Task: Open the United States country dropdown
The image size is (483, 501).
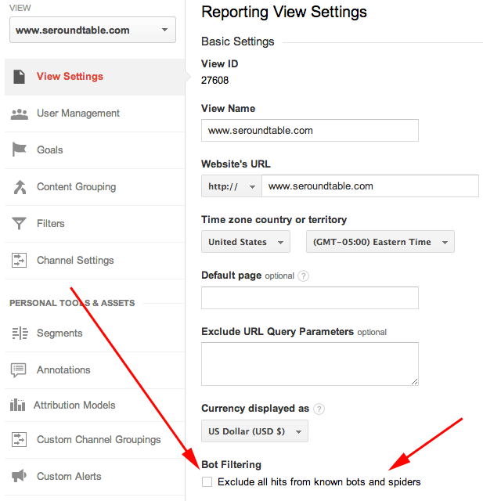Action: point(246,242)
